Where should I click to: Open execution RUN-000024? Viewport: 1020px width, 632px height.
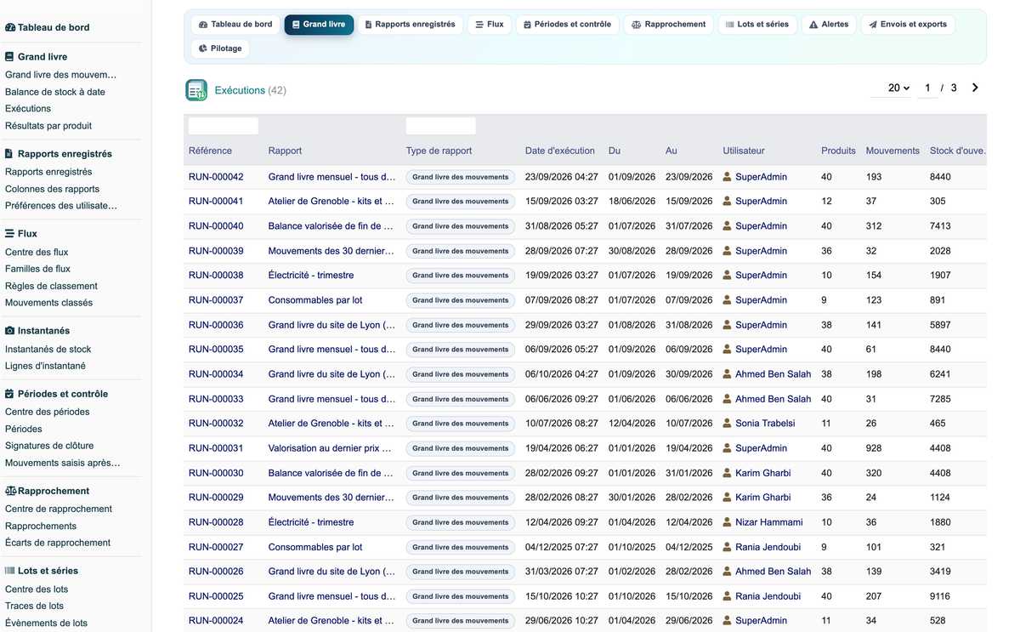(216, 621)
